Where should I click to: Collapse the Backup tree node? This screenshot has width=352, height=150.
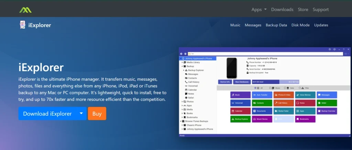click(182, 66)
